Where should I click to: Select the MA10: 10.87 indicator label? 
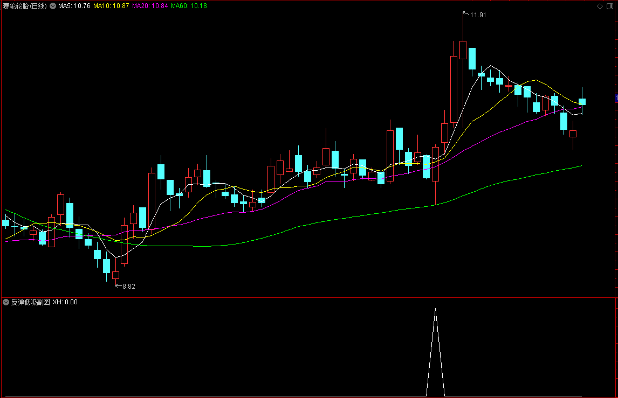coord(111,6)
